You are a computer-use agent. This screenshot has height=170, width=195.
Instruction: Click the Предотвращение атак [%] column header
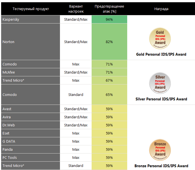tap(109, 9)
